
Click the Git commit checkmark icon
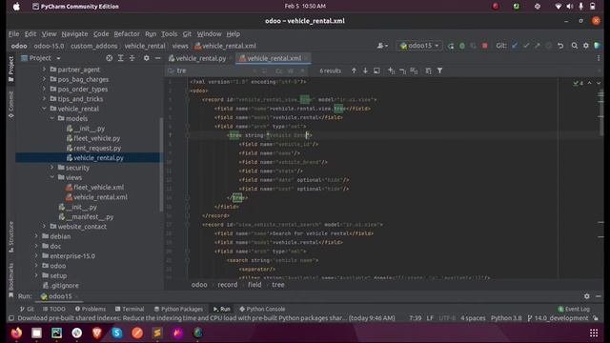pos(526,46)
